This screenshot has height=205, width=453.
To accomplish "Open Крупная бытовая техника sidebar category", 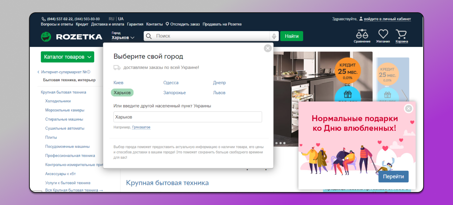I will [63, 92].
